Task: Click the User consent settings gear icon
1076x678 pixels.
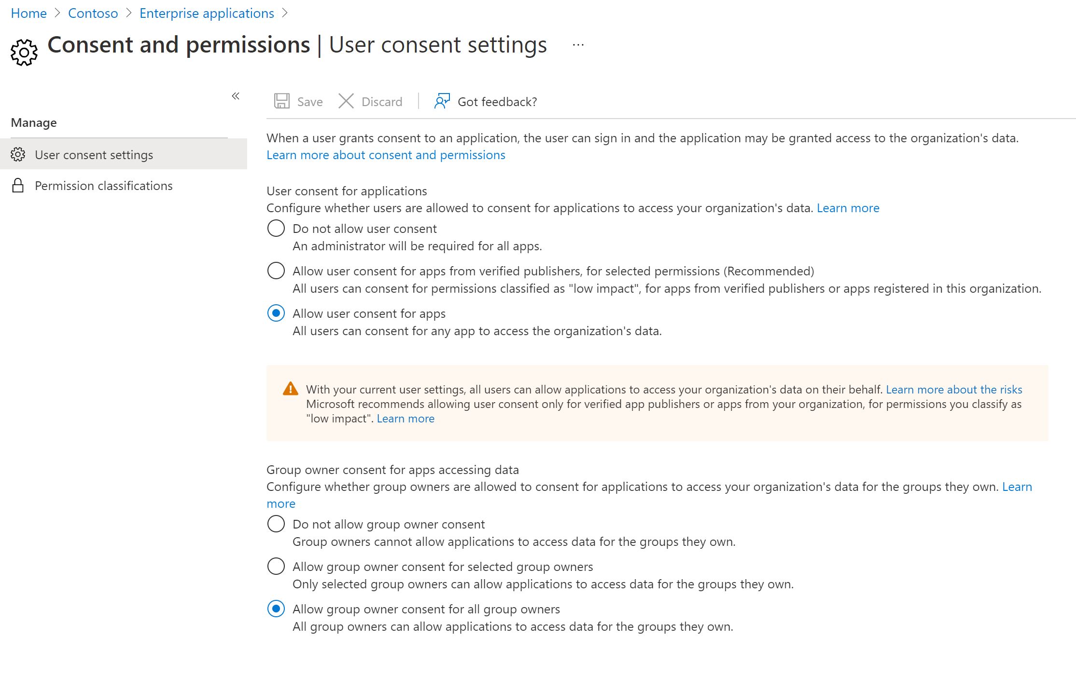Action: click(x=18, y=155)
